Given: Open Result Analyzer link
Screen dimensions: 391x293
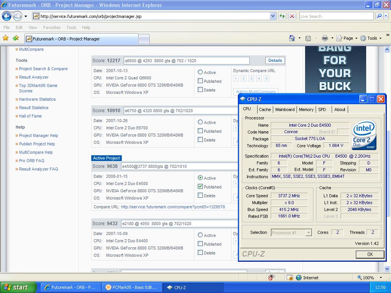Looking at the screenshot, I should click(x=34, y=77).
